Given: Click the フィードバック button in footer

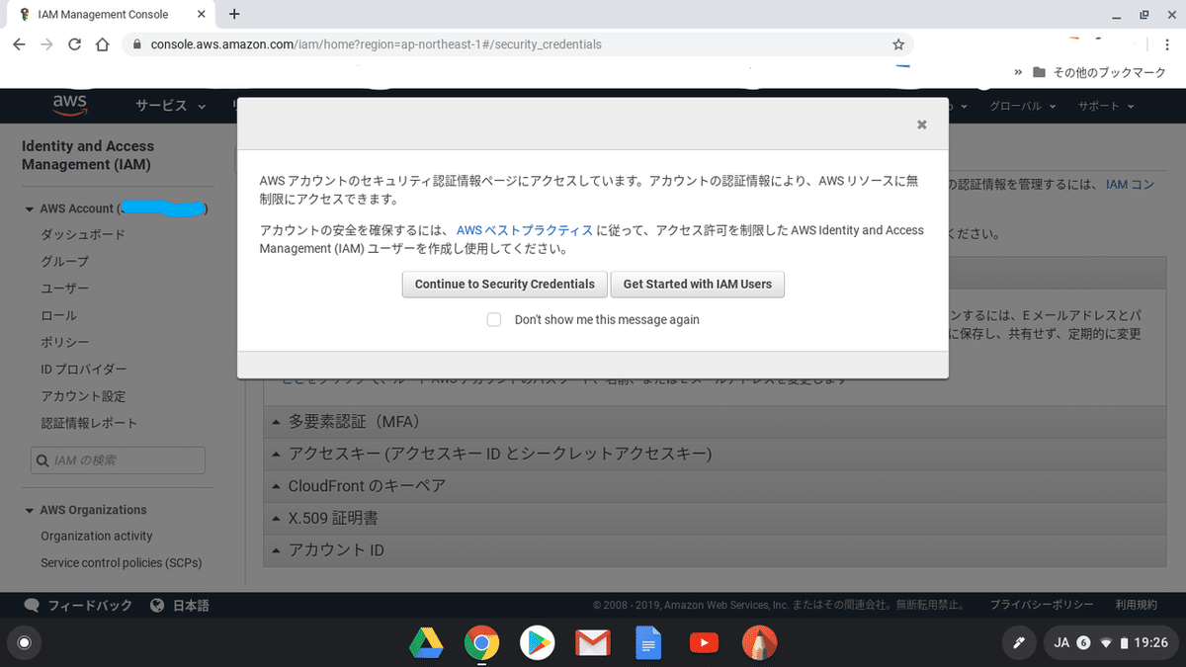Looking at the screenshot, I should 90,605.
